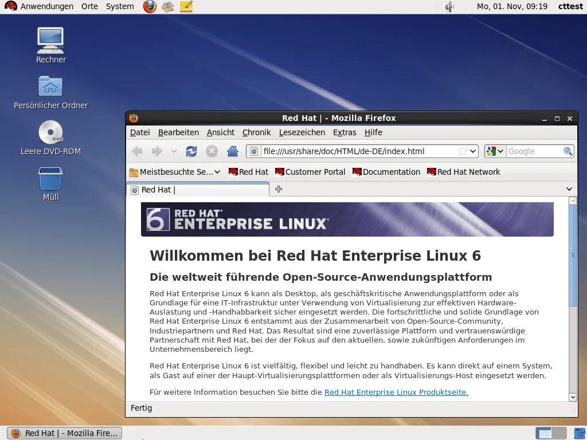Switch to the second workspace

(x=559, y=433)
